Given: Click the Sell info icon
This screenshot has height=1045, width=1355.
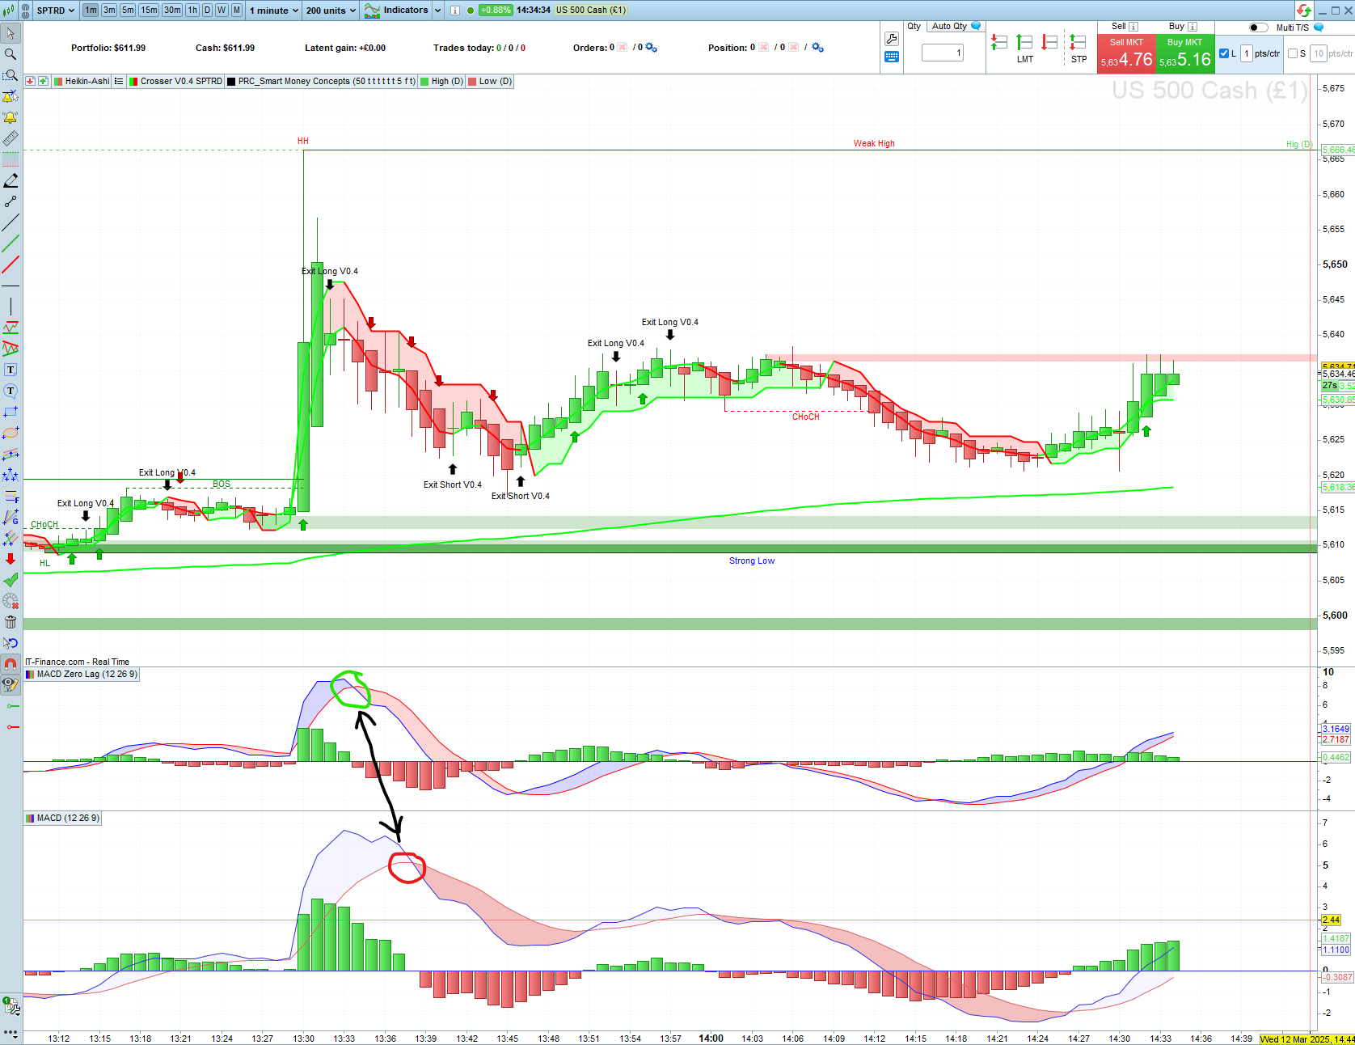Looking at the screenshot, I should [x=1133, y=27].
